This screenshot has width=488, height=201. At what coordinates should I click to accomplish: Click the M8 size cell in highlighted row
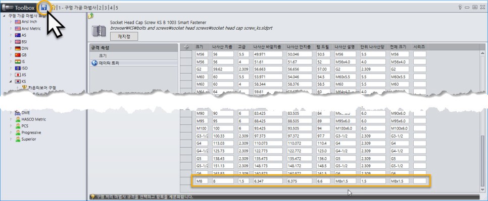pos(202,181)
